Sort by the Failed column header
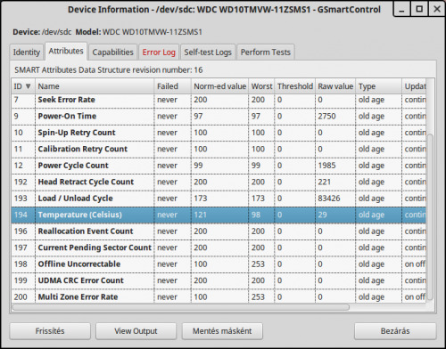 tap(173, 86)
